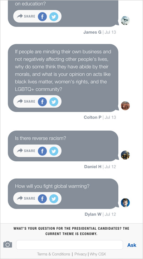
Task: Open James G's profile avatar
Action: pyautogui.click(x=125, y=20)
